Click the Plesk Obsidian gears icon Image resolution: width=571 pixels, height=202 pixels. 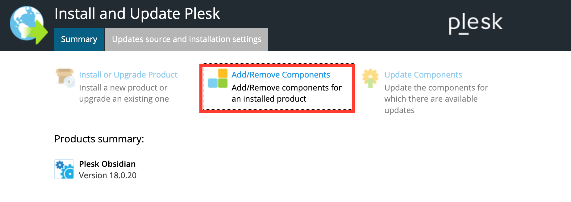click(64, 169)
